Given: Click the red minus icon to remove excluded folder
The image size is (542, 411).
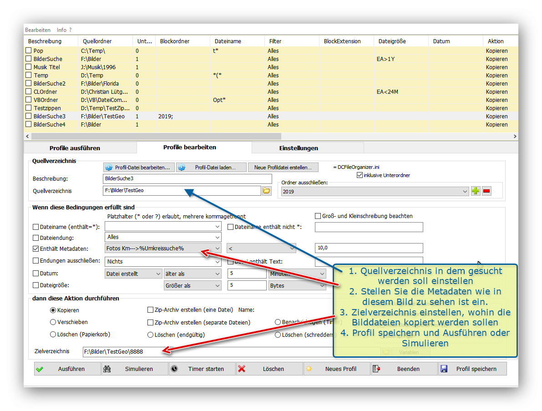Looking at the screenshot, I should click(x=486, y=191).
